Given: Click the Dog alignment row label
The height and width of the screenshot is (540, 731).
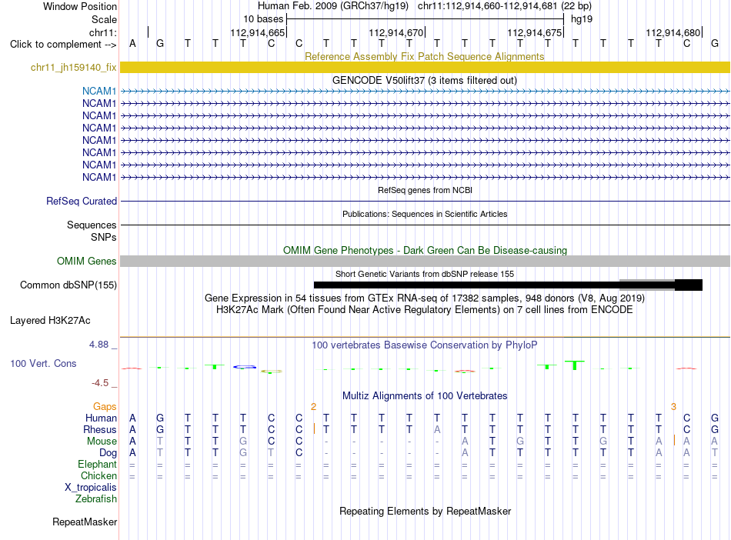Looking at the screenshot, I should coord(108,453).
